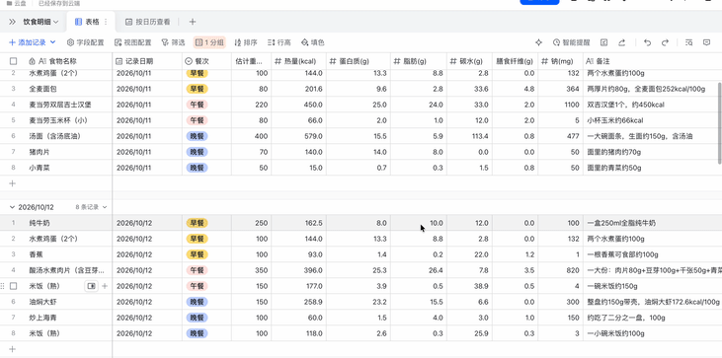
Task: Open the 饮食明细 table switcher dropdown
Action: pos(40,22)
